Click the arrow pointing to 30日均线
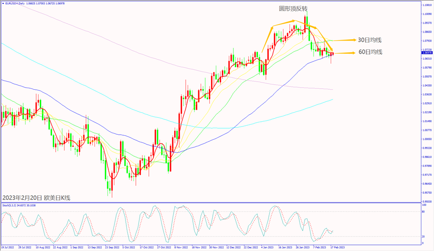 click(341, 40)
